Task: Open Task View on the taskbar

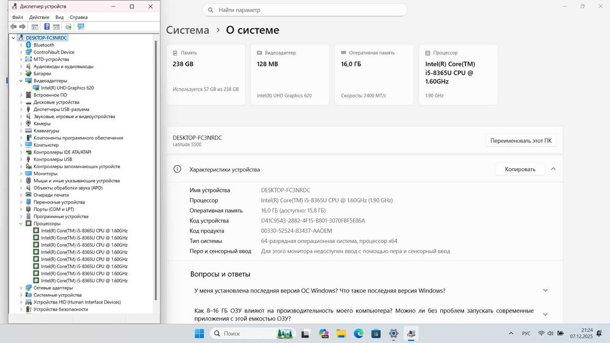Action: 306,333
